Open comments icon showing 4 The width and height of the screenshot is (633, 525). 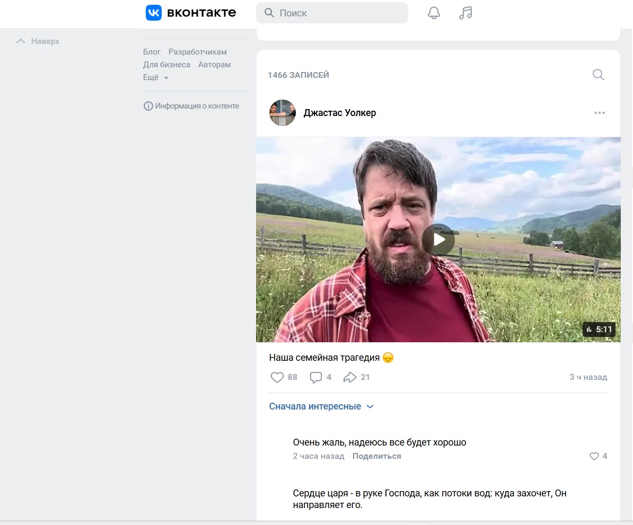coord(315,377)
